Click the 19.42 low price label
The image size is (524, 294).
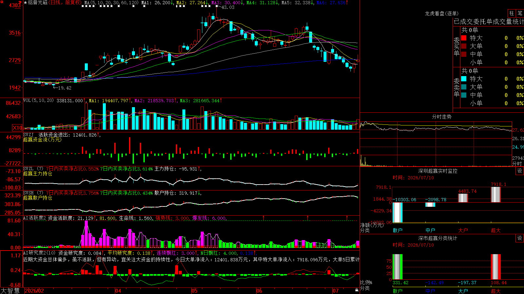click(x=65, y=88)
